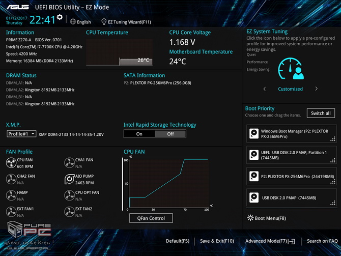Open EZ Tuning Wizard(F11)

coord(129,22)
